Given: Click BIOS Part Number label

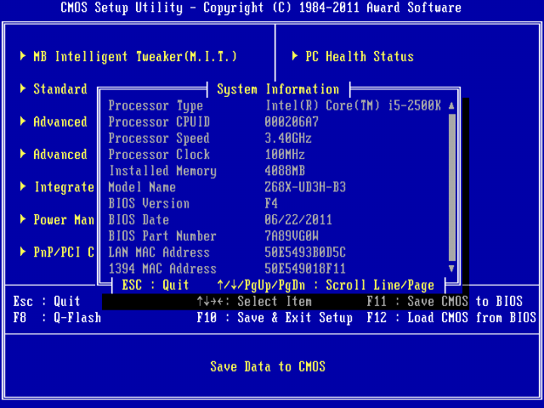Looking at the screenshot, I should [x=162, y=236].
